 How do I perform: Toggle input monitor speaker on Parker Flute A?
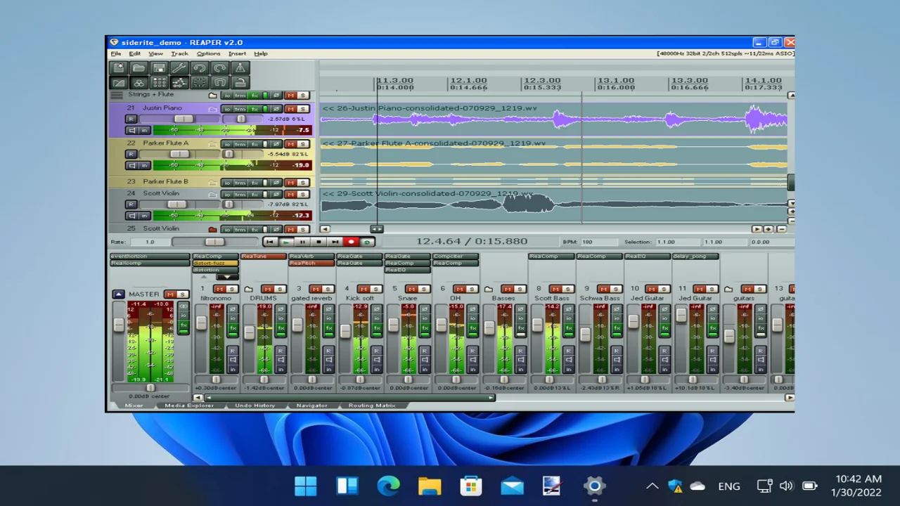point(131,165)
